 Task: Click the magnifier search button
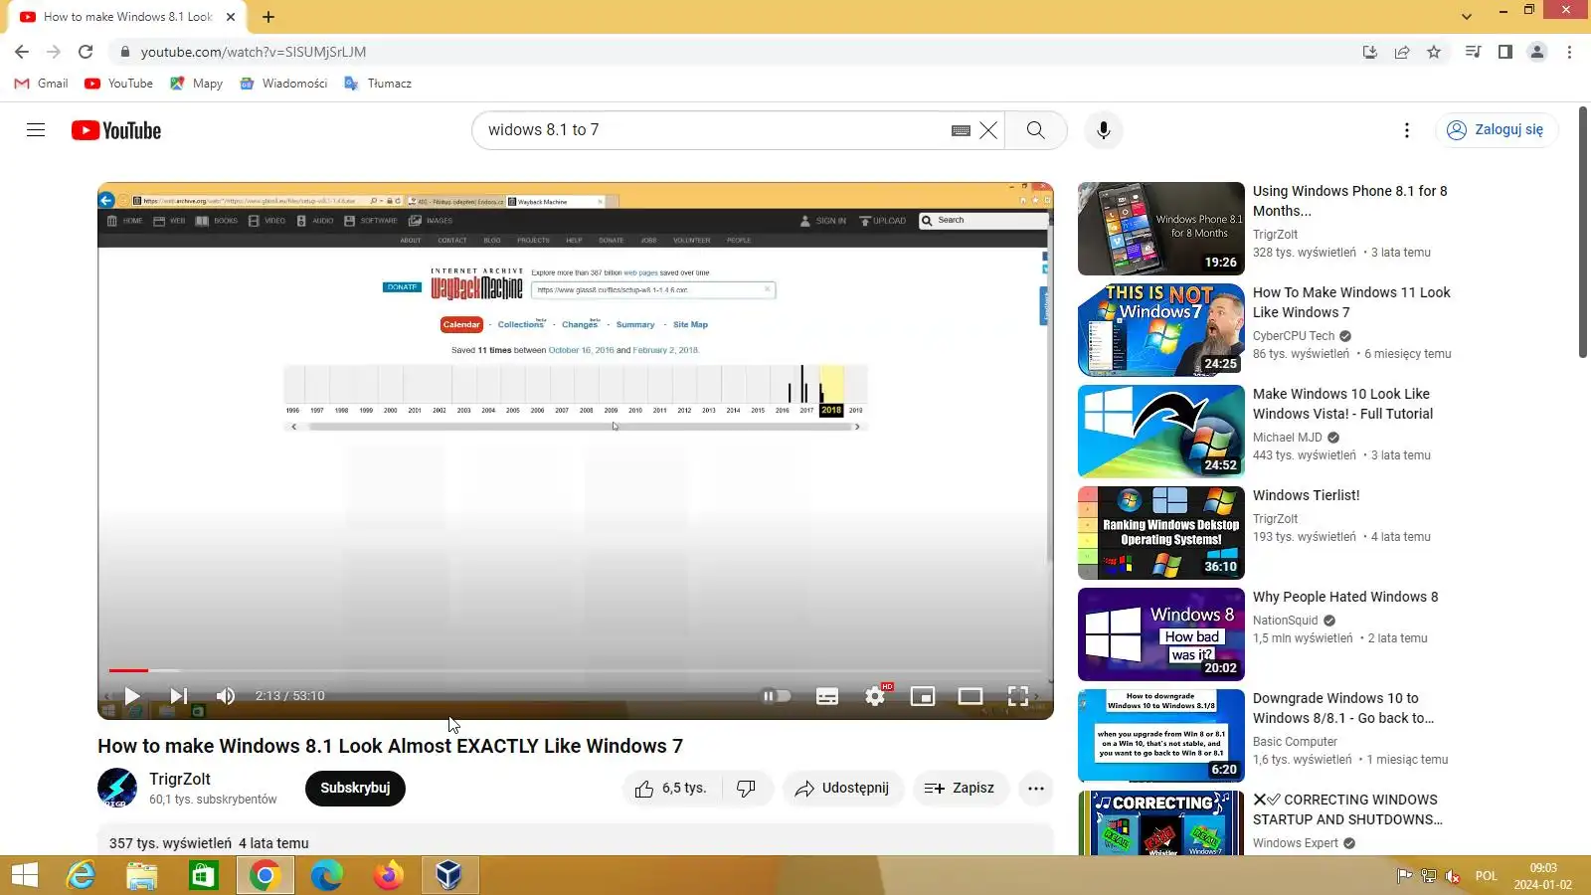click(x=1035, y=130)
